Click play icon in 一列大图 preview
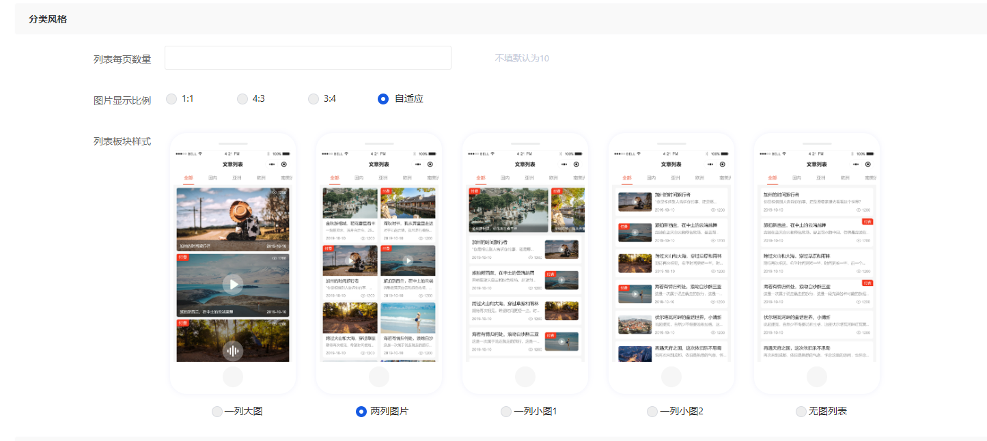The image size is (987, 441). (x=233, y=284)
